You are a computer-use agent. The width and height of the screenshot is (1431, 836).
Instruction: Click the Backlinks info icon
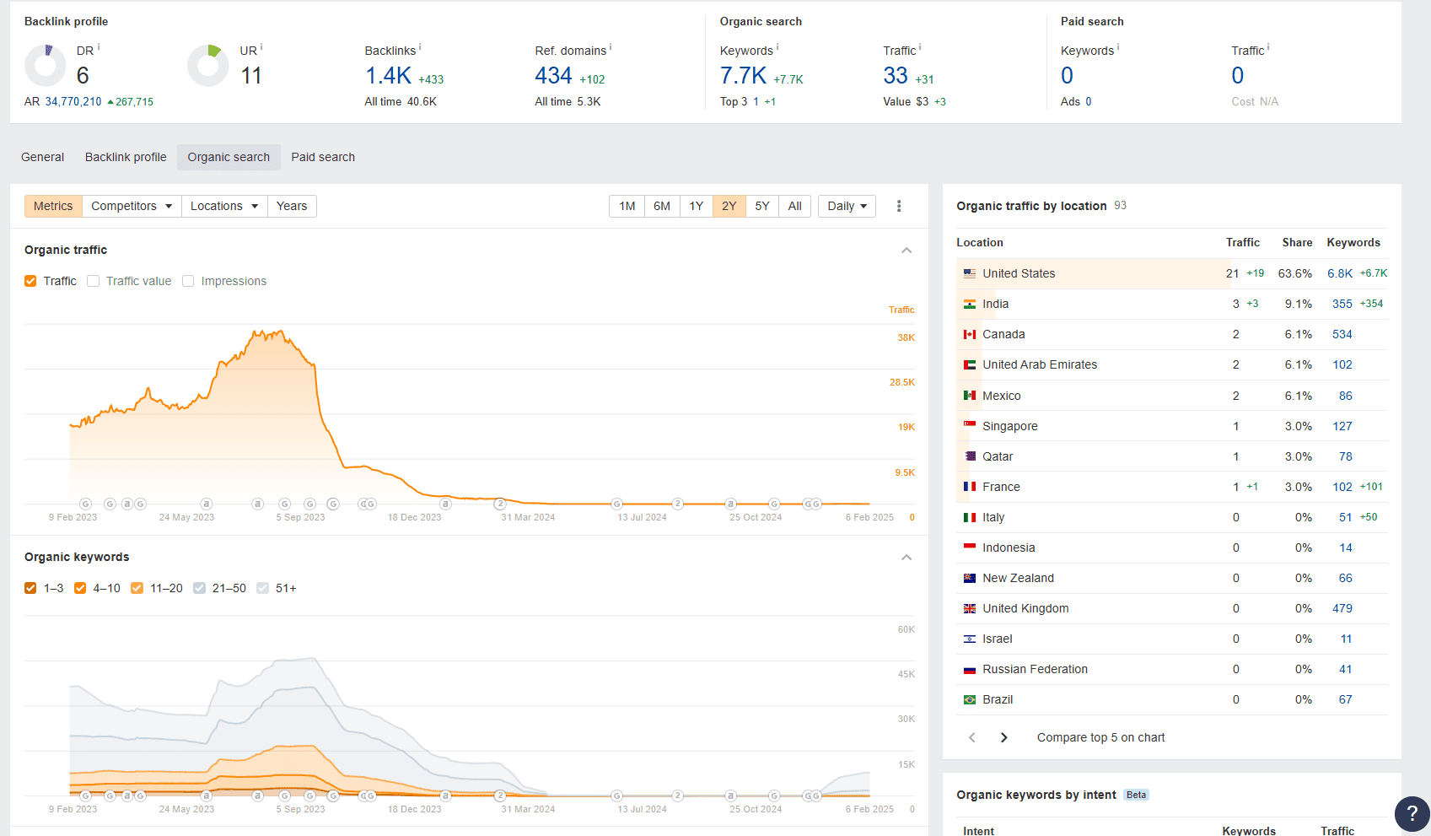click(x=419, y=46)
